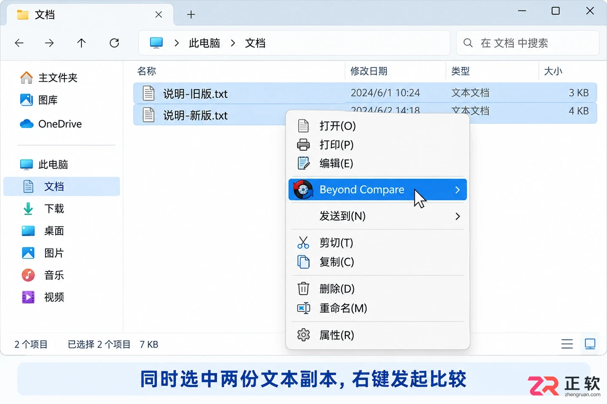607x404 pixels.
Task: Sort by the 类型 column header
Action: 460,71
